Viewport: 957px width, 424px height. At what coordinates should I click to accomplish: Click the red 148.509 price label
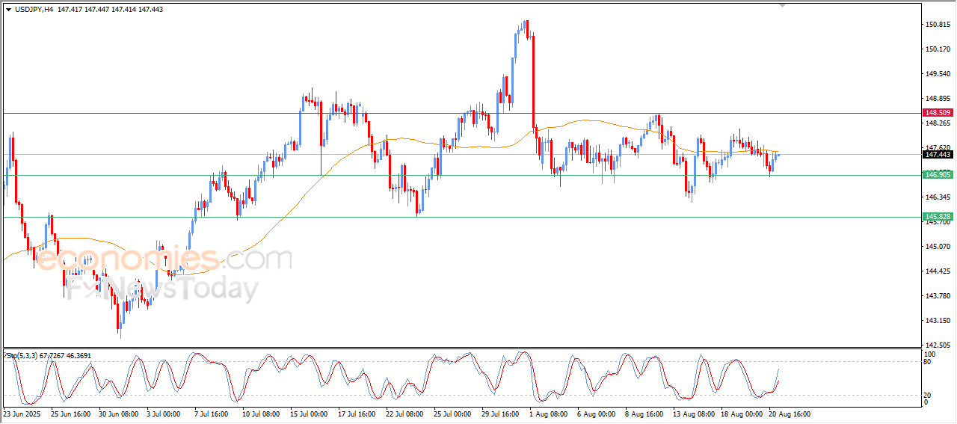point(938,113)
